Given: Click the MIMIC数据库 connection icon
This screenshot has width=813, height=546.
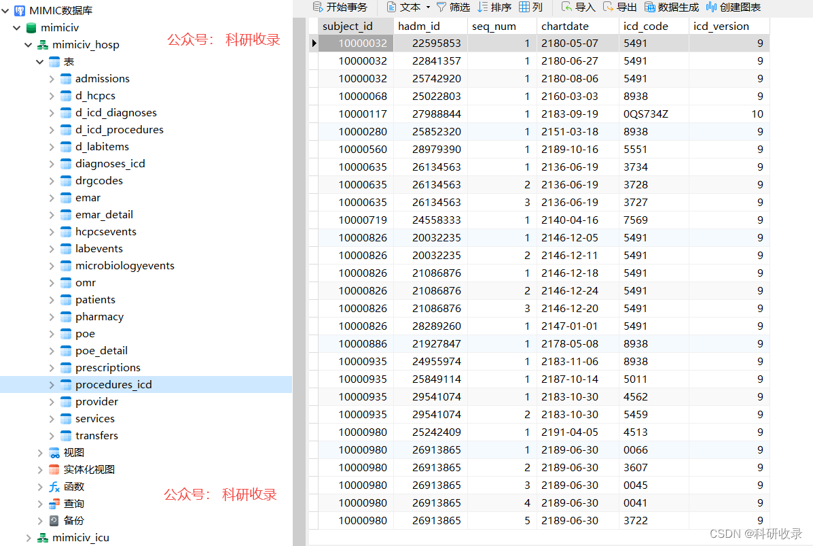Looking at the screenshot, I should [x=20, y=10].
